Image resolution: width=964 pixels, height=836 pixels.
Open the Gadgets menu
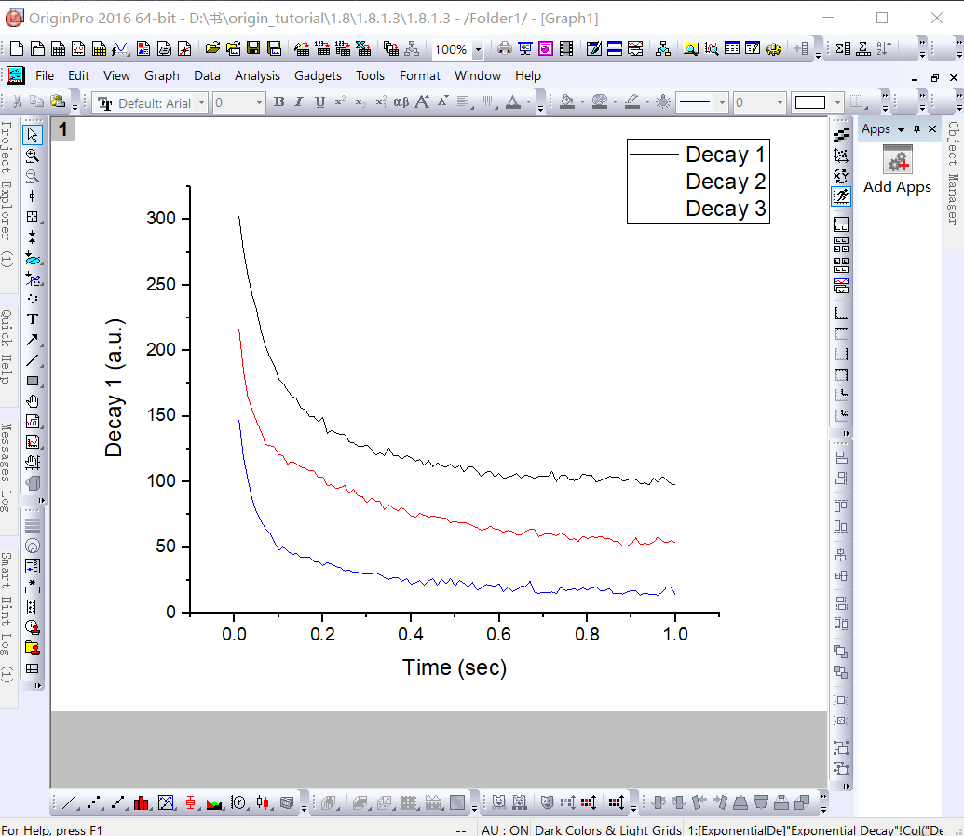tap(318, 75)
